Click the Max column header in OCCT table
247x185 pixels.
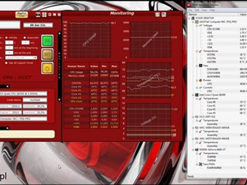114,66
